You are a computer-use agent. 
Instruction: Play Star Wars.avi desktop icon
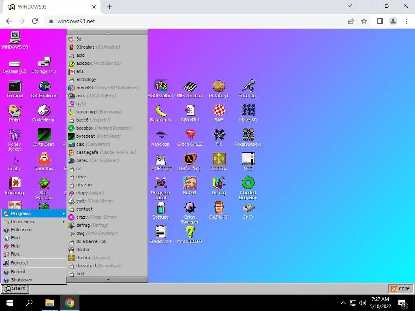click(x=44, y=188)
